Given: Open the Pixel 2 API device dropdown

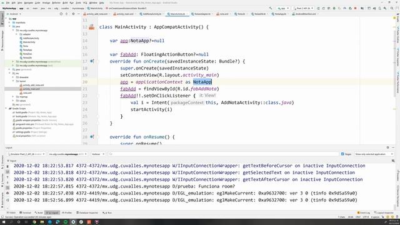Looking at the screenshot, I should click(303, 8).
